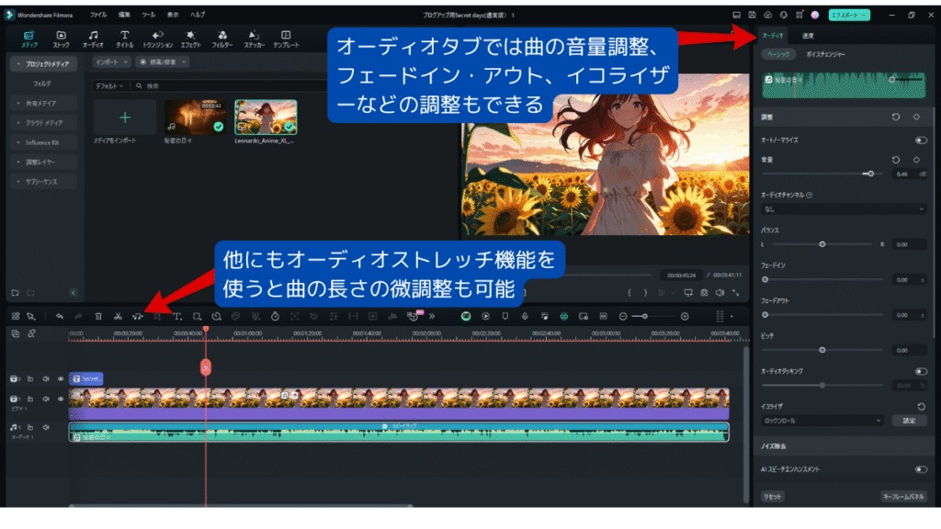Viewport: 941px width, 529px height.
Task: Click the 設定 button beside equalizer
Action: click(x=909, y=421)
